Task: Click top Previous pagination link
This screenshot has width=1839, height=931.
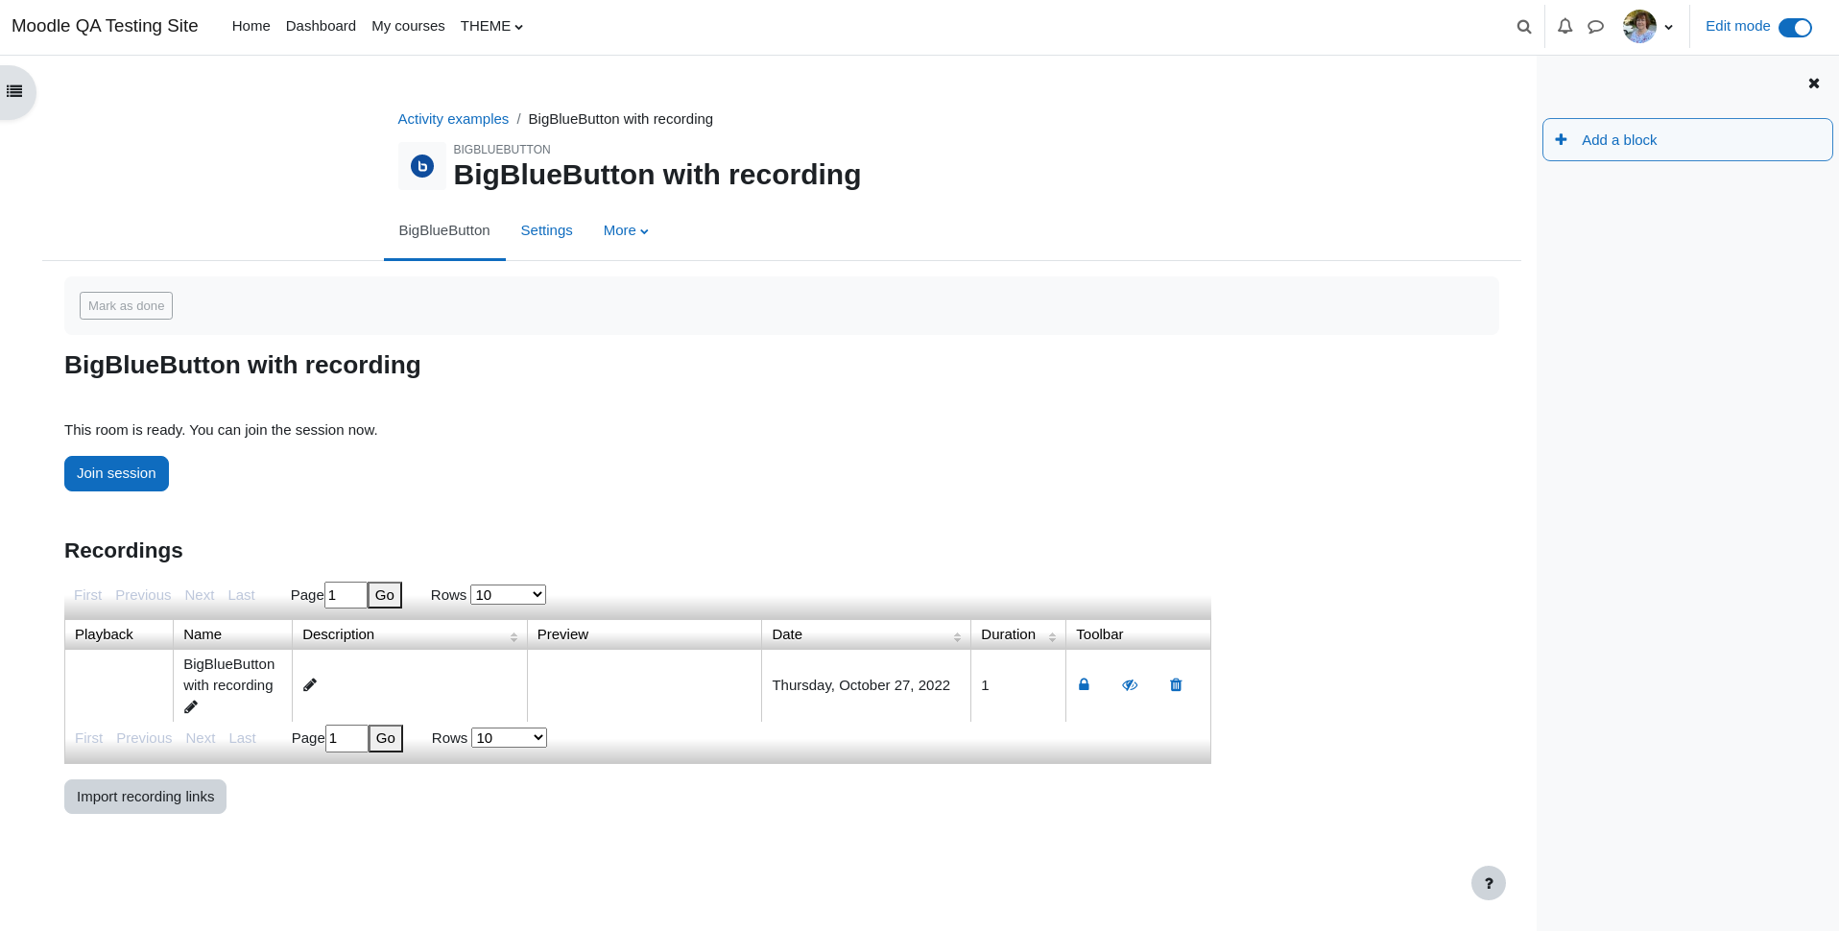Action: (x=143, y=595)
